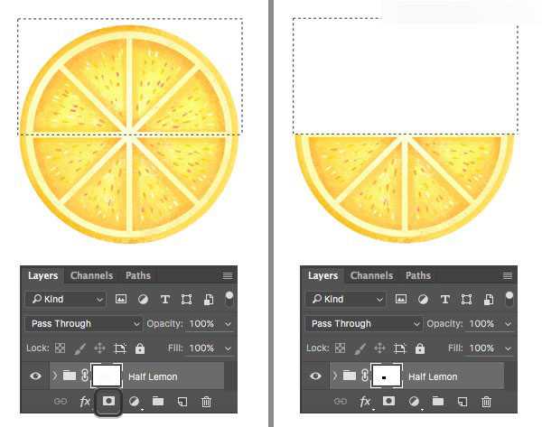Select Half Lemon mask thumbnail in right panel

pos(387,376)
